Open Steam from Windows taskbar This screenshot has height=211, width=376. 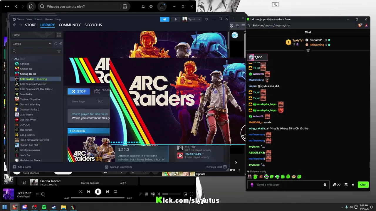tap(54, 207)
